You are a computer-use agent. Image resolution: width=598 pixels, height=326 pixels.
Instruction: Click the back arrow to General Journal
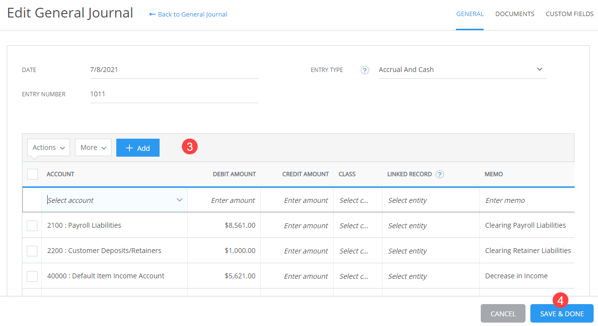tap(152, 14)
